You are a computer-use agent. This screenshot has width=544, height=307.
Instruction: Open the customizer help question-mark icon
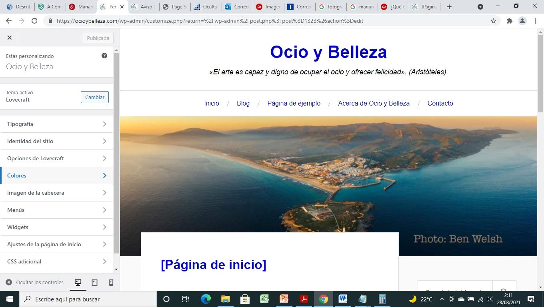click(104, 56)
